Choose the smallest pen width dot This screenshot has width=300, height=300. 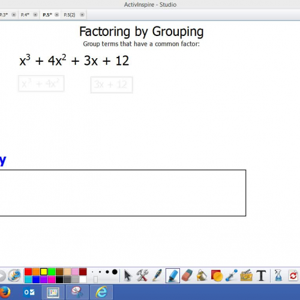point(92,272)
